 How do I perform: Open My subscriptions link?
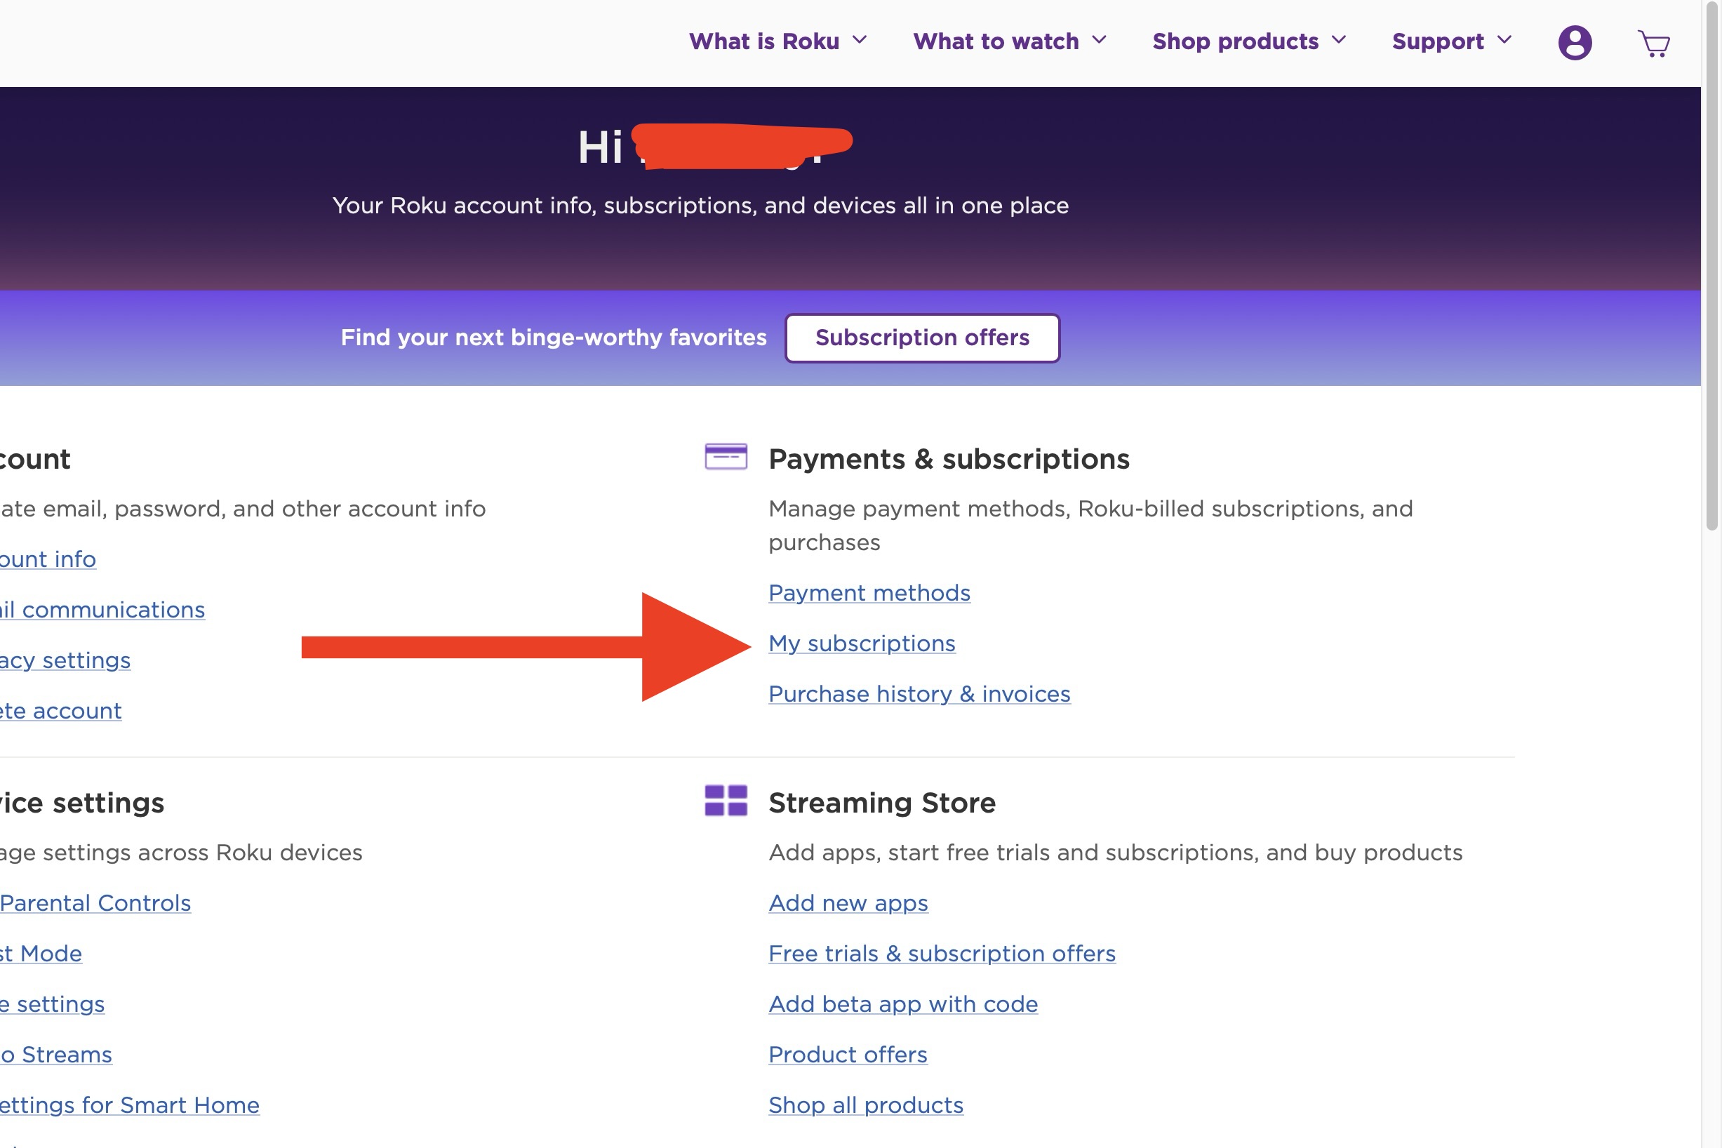click(861, 642)
